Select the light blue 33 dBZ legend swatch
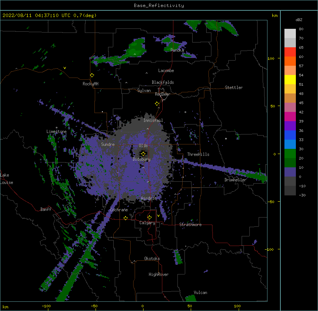This screenshot has width=318, height=311. [290, 144]
